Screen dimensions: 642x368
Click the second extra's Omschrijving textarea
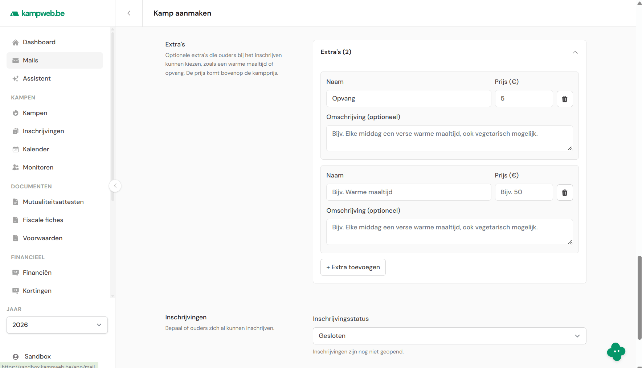coord(449,232)
